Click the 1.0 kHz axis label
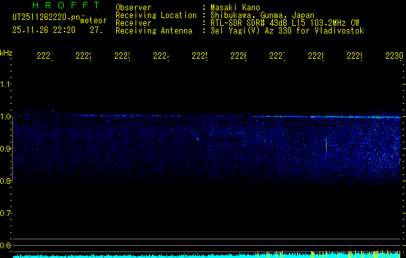406x258 pixels. pyautogui.click(x=5, y=117)
